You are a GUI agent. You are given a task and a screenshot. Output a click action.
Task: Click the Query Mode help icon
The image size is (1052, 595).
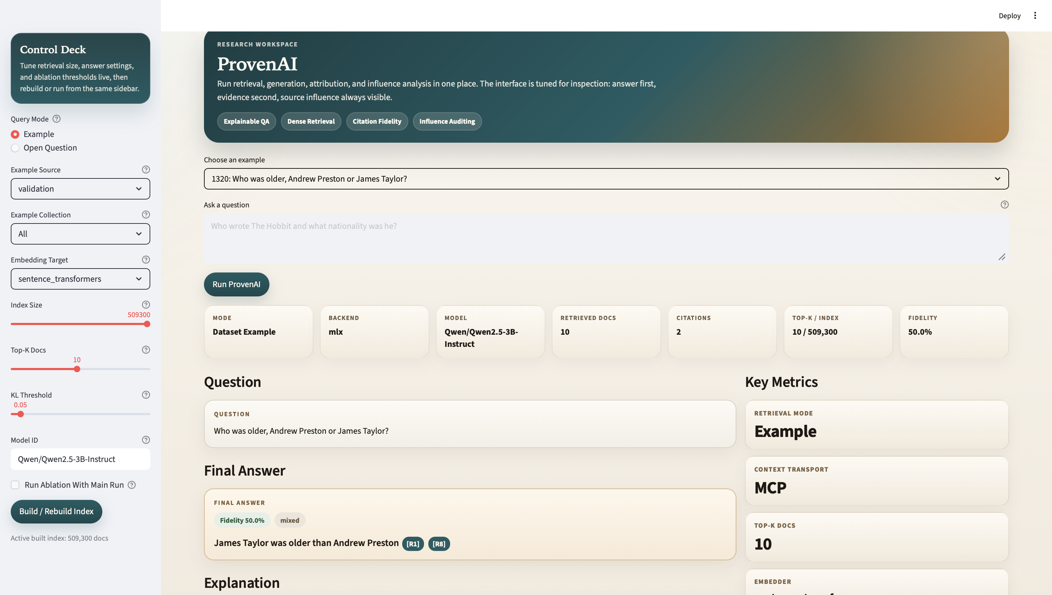click(x=57, y=119)
